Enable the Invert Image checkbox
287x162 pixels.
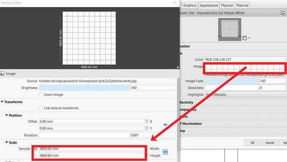coord(41,94)
